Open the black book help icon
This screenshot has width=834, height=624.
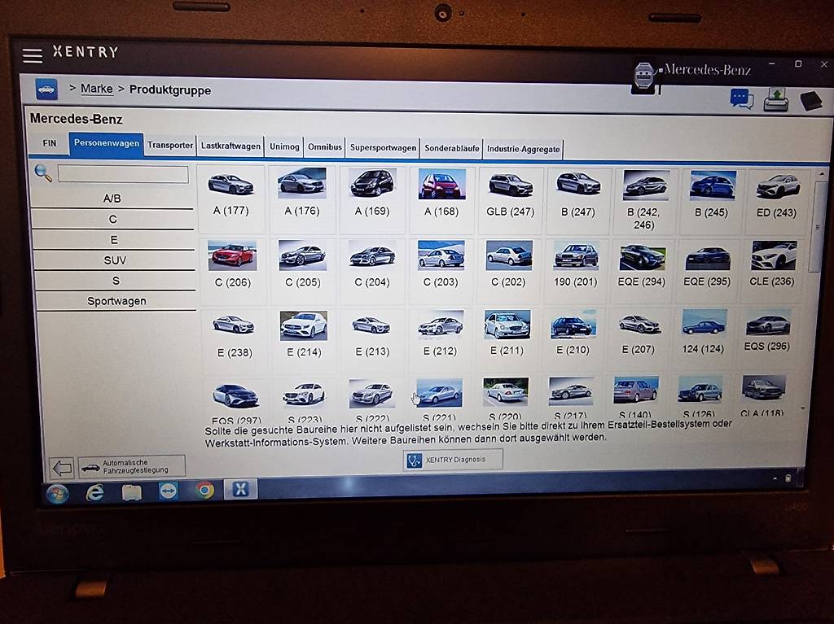810,101
